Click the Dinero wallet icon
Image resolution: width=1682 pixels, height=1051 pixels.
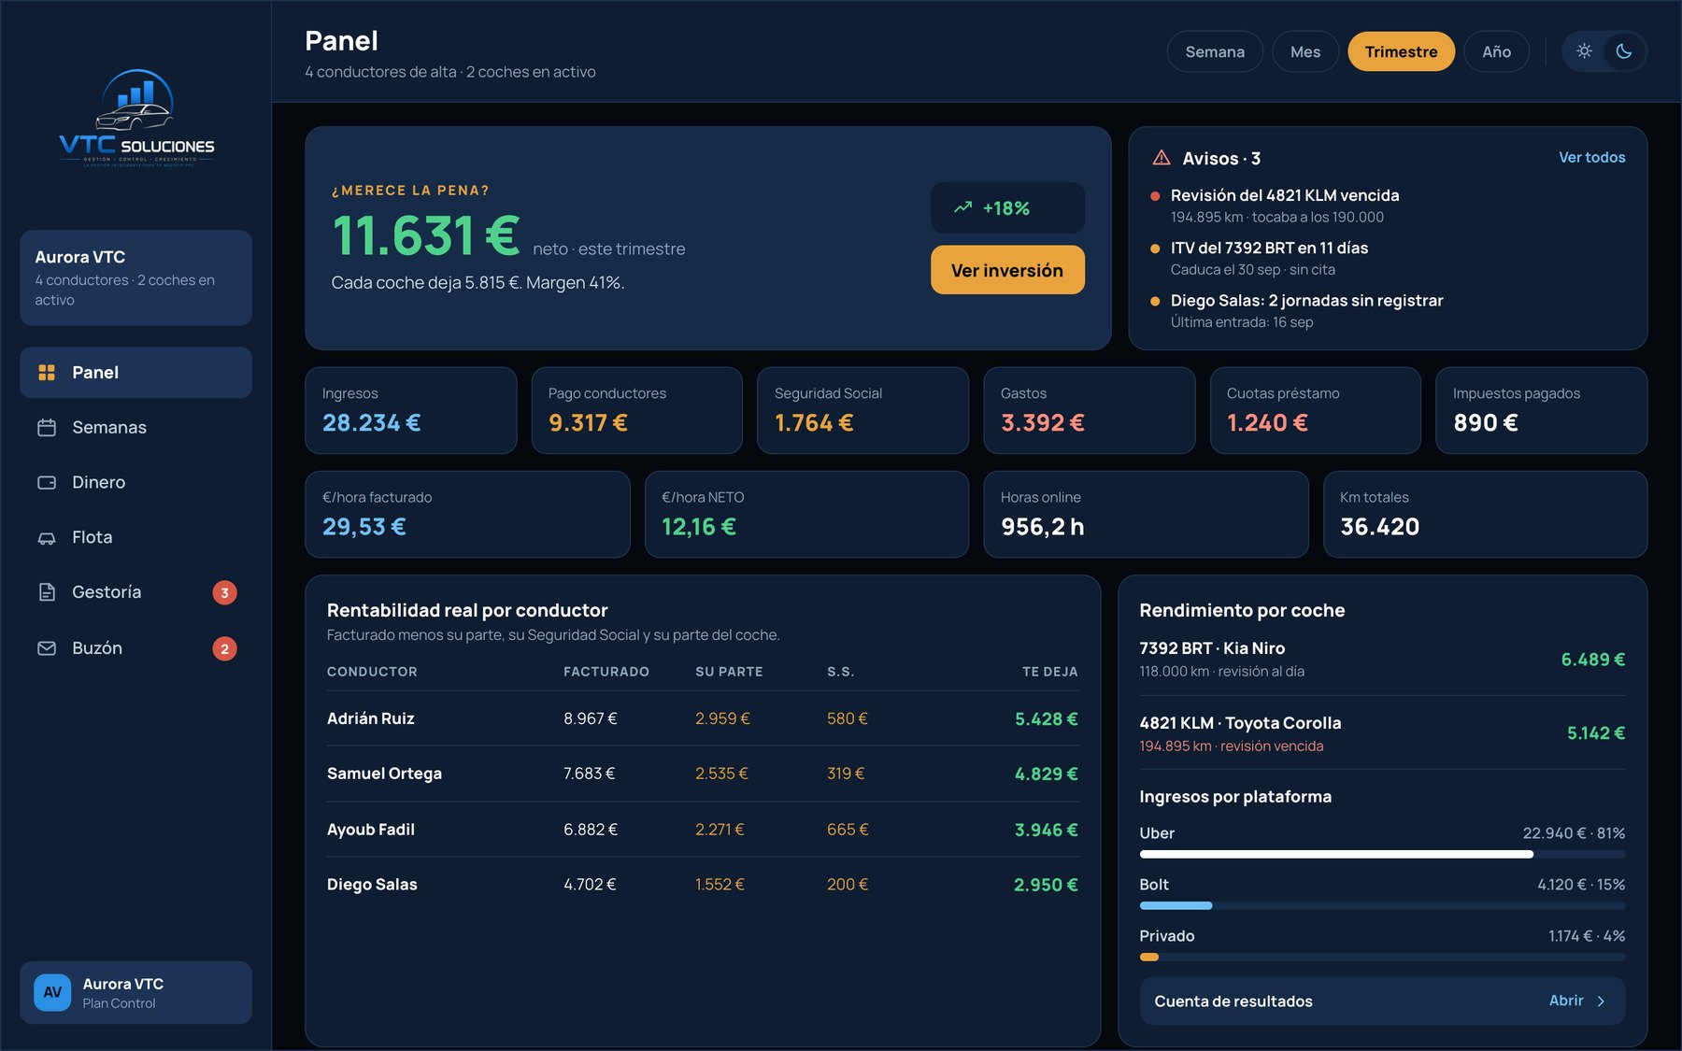point(47,482)
